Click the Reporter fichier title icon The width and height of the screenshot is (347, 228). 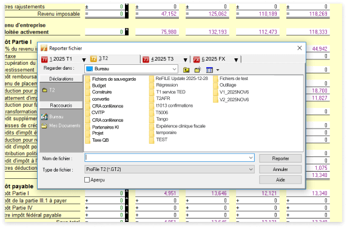44,48
